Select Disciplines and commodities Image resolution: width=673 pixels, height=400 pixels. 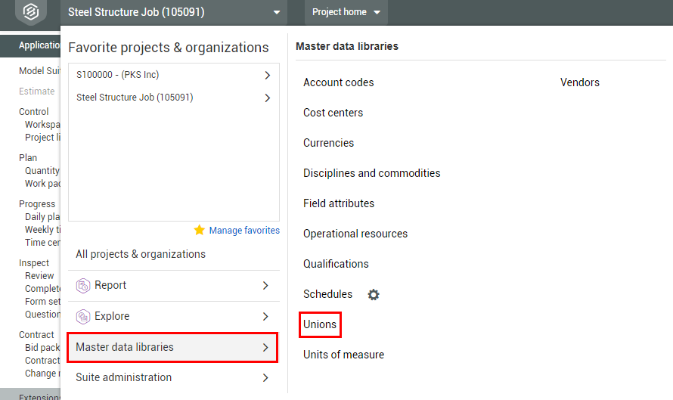tap(371, 173)
